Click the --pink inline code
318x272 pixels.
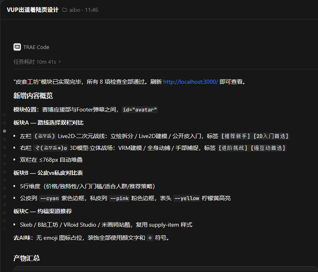(119, 198)
